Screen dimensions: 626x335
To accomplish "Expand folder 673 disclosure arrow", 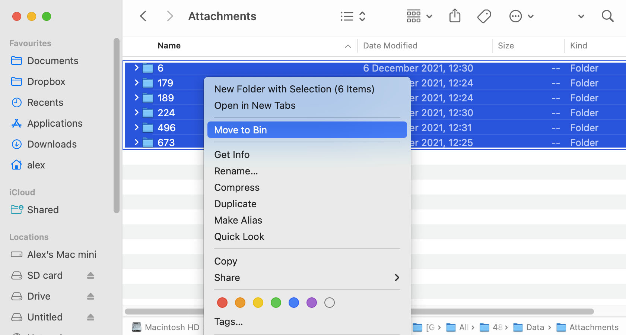I will pyautogui.click(x=136, y=142).
